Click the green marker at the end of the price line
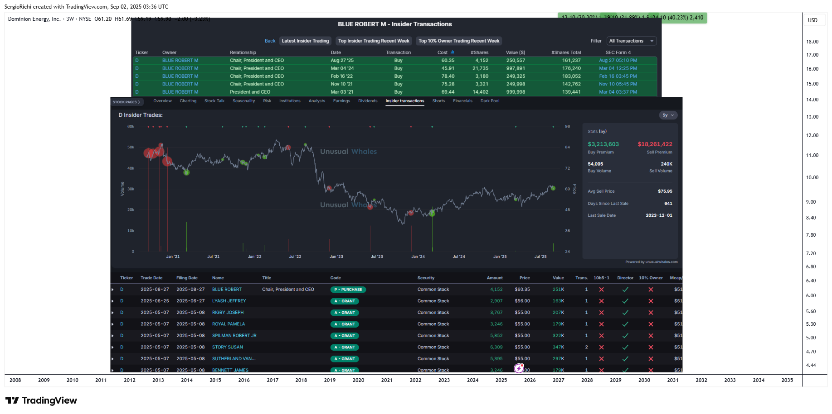This screenshot has height=414, width=832. [553, 188]
